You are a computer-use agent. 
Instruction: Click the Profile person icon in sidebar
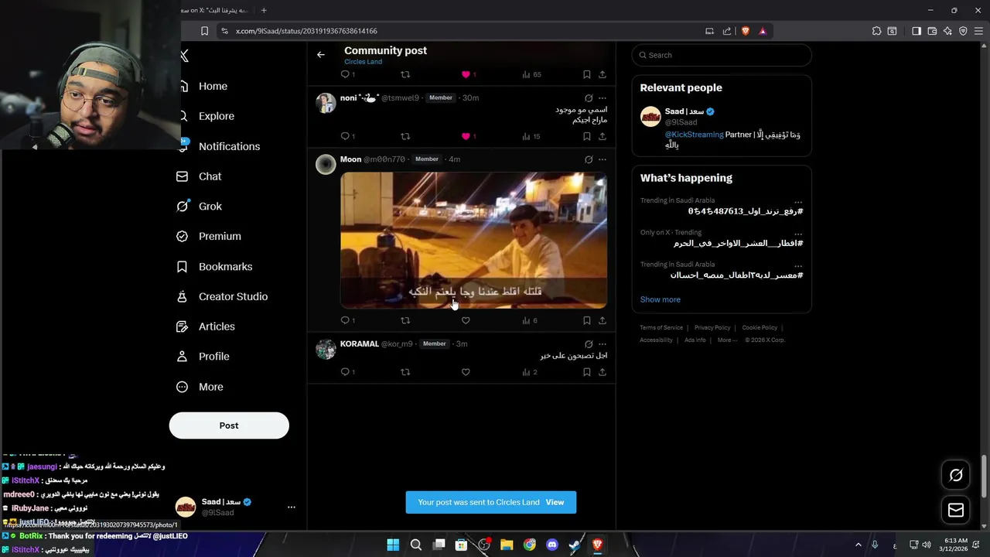[x=182, y=357]
